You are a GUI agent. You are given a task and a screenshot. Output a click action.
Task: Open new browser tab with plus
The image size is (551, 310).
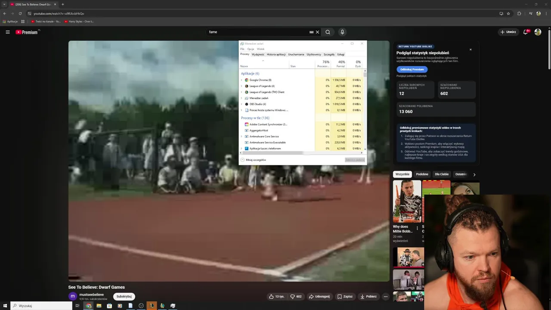click(63, 4)
